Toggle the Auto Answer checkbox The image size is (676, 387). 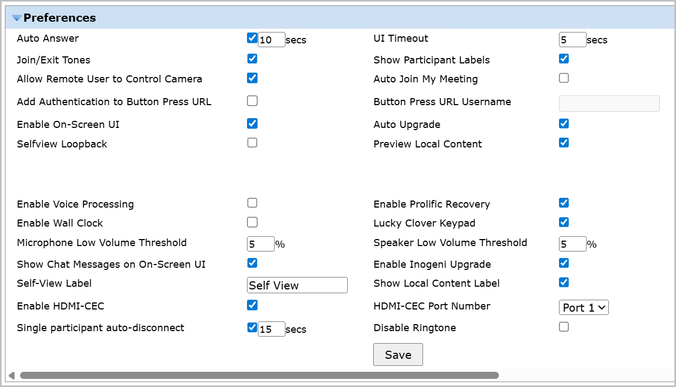[252, 38]
